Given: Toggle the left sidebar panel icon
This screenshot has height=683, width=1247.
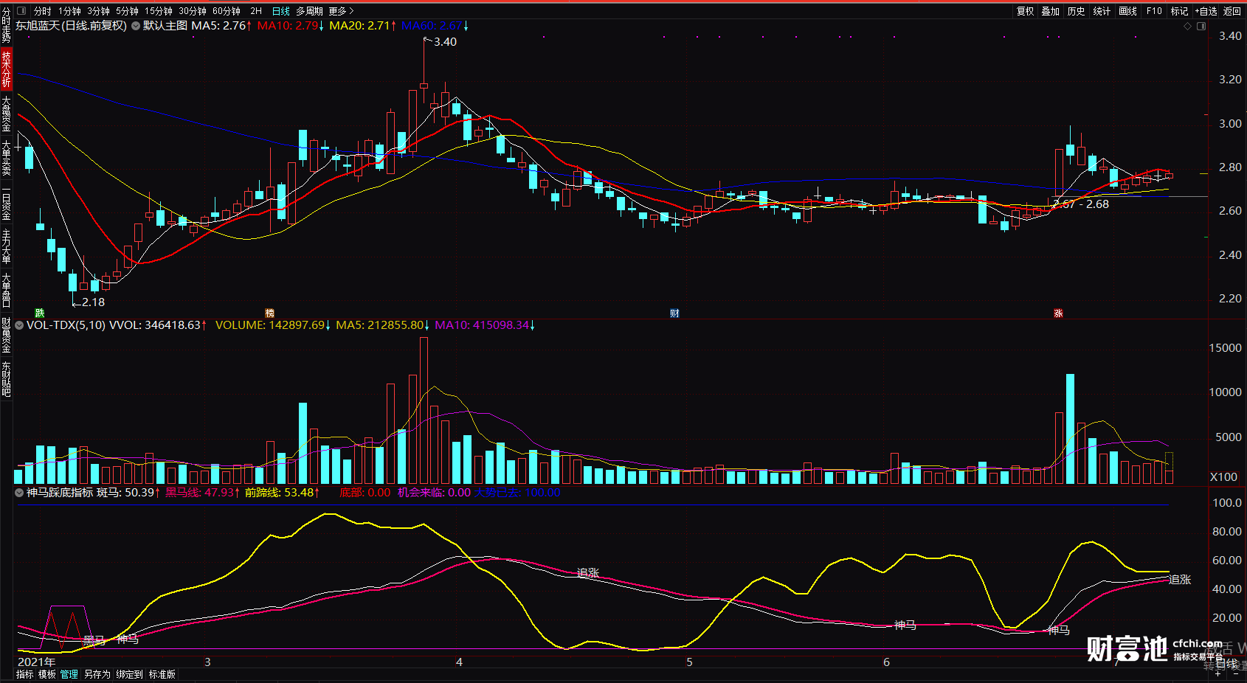Looking at the screenshot, I should [21, 11].
